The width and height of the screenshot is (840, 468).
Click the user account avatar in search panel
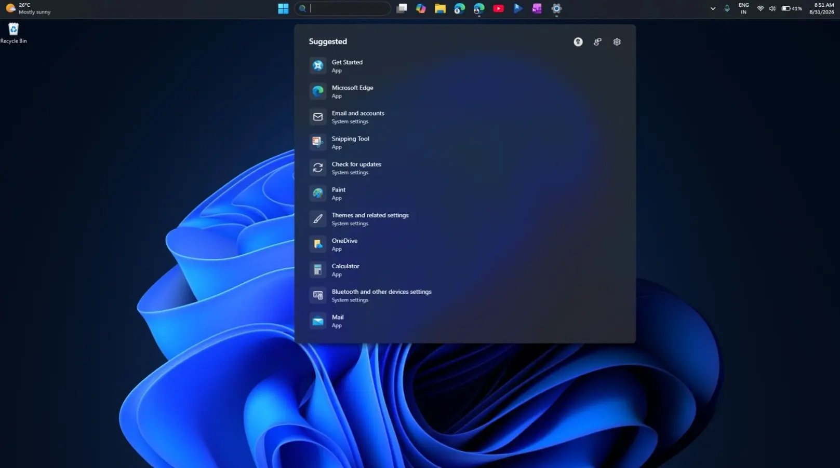pos(578,42)
